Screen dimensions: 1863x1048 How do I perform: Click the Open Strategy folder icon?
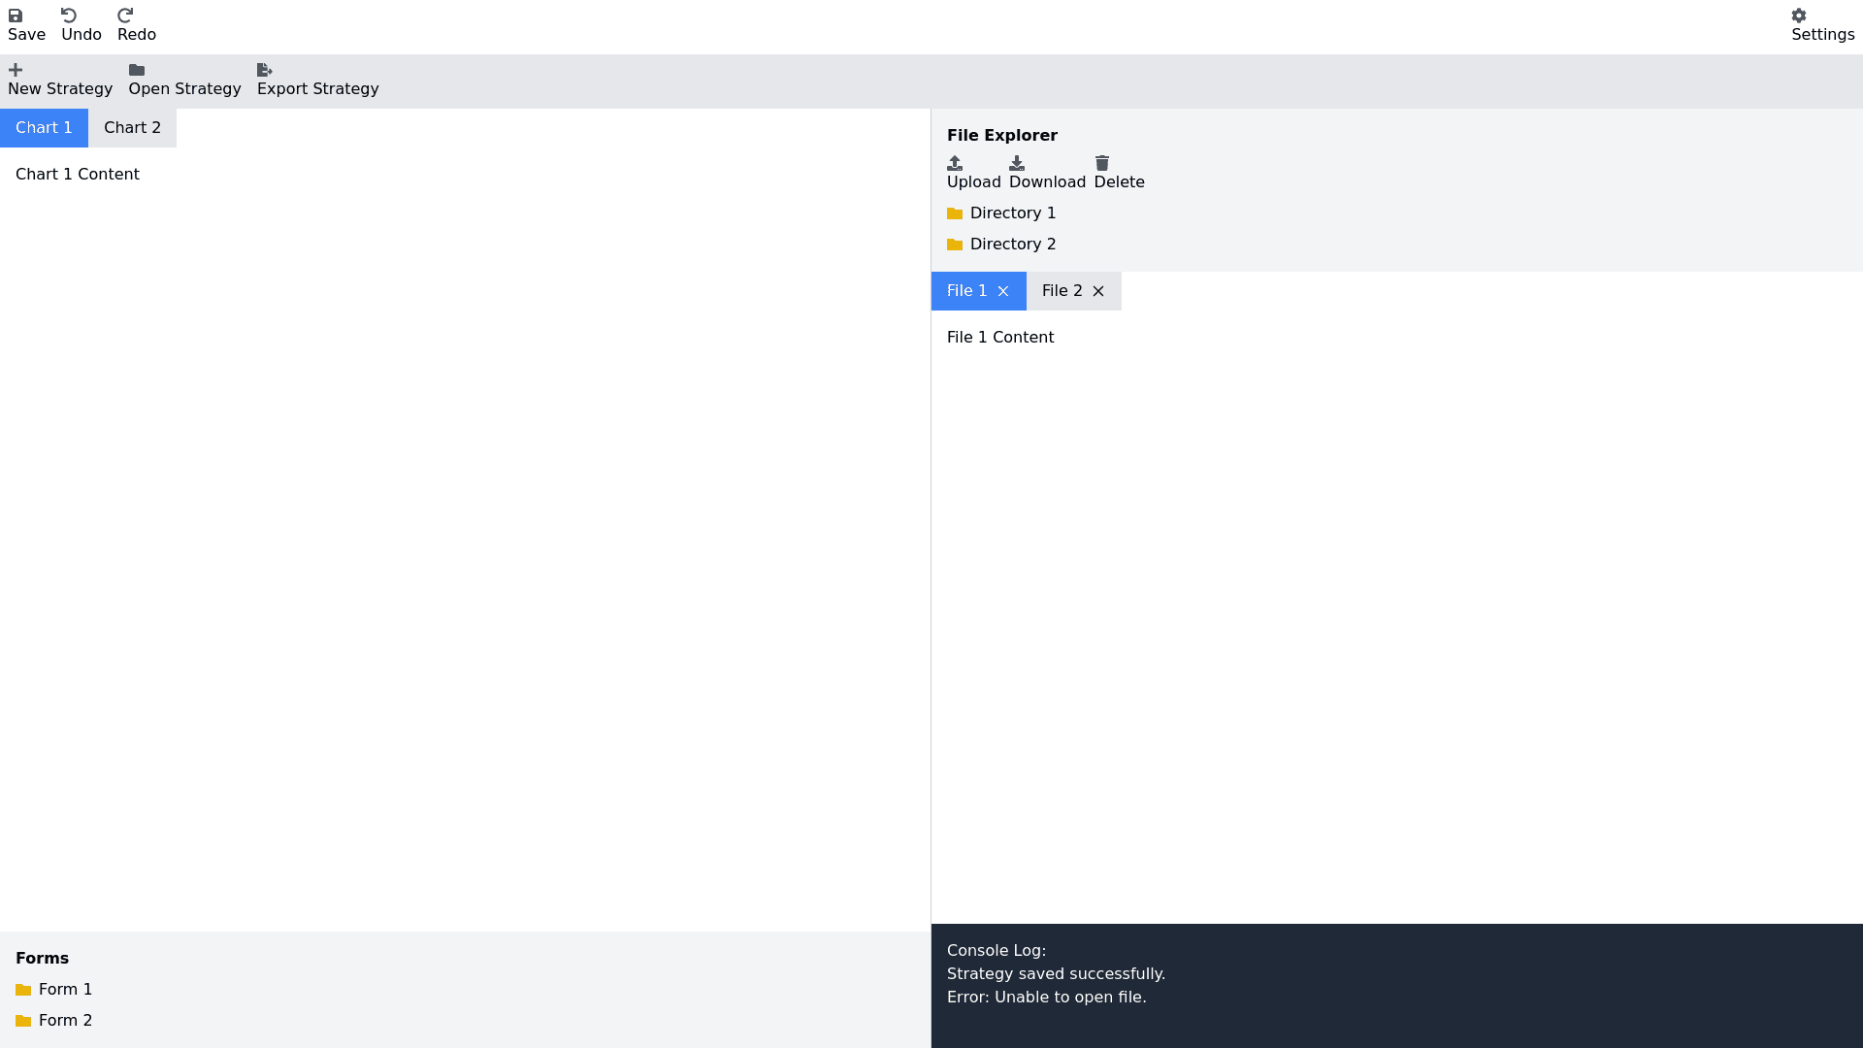[137, 70]
